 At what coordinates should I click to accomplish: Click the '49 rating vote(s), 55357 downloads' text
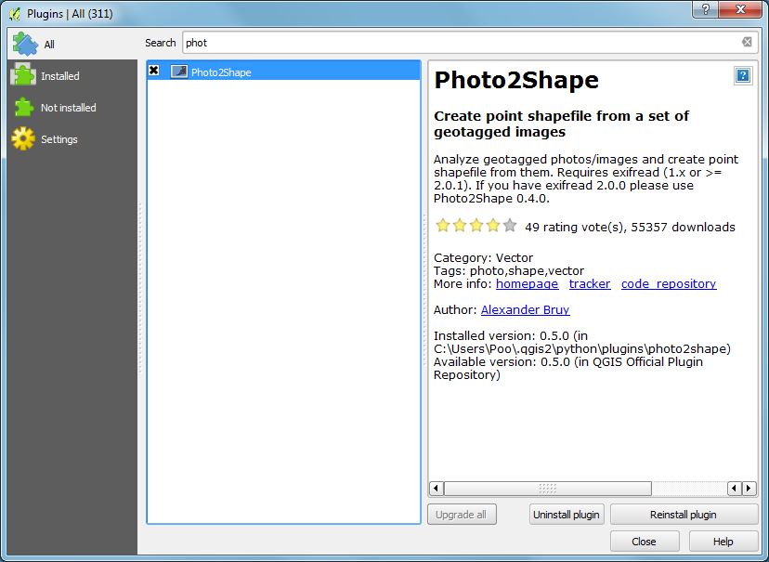tap(631, 227)
